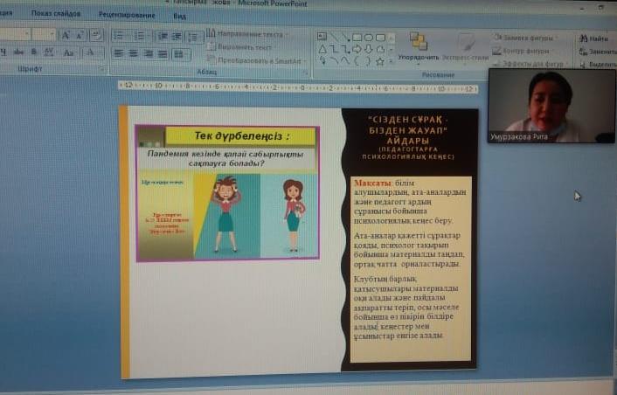Select the Elbow Connector shape
The height and width of the screenshot is (395, 617).
[334, 49]
